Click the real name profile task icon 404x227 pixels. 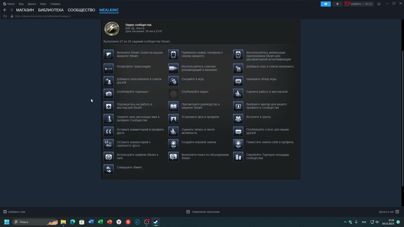click(109, 119)
